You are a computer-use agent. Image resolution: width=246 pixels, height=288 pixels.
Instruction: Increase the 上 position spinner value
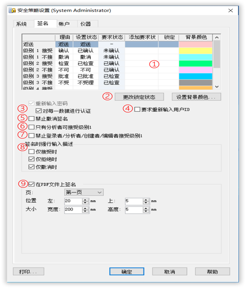(146, 200)
